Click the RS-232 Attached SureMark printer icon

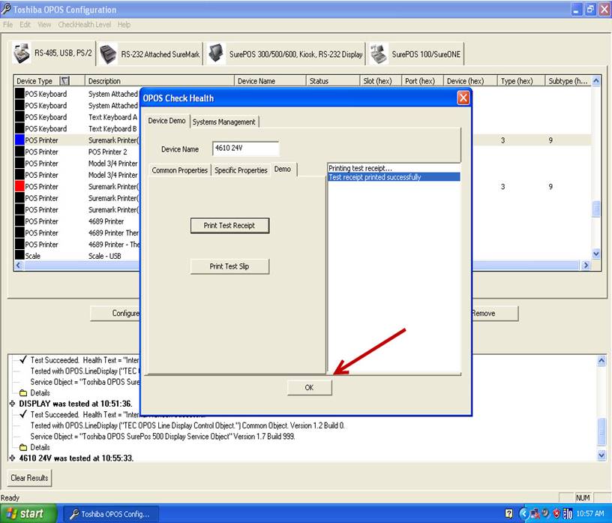(x=109, y=54)
